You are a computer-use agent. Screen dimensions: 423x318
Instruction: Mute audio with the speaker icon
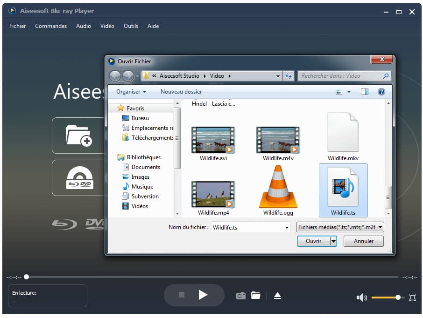point(361,298)
